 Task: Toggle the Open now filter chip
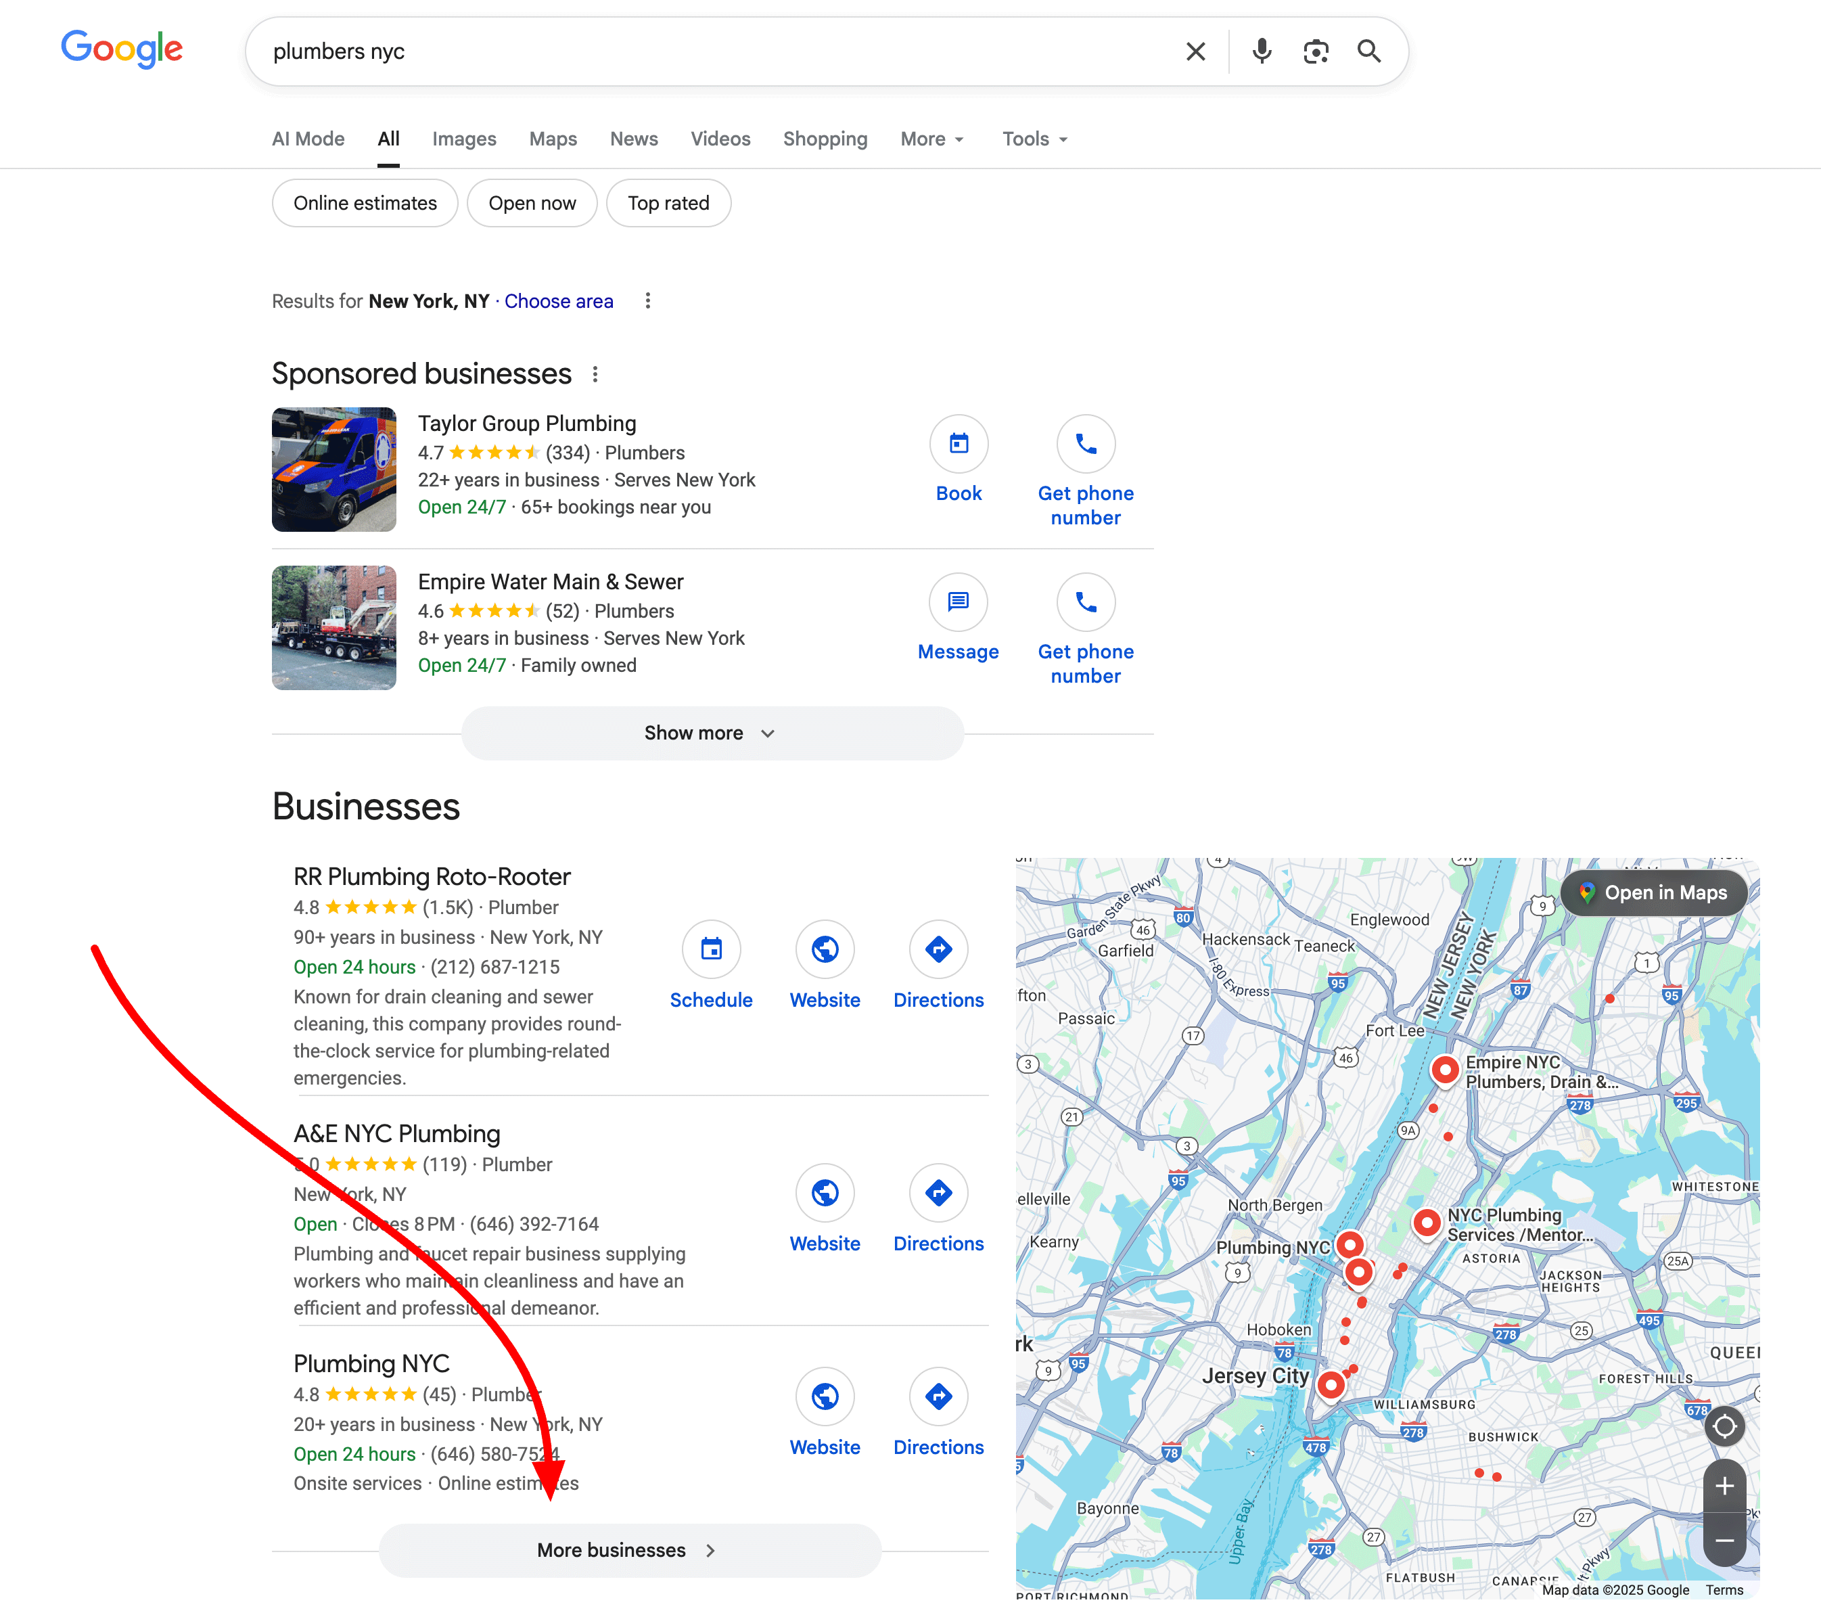532,203
